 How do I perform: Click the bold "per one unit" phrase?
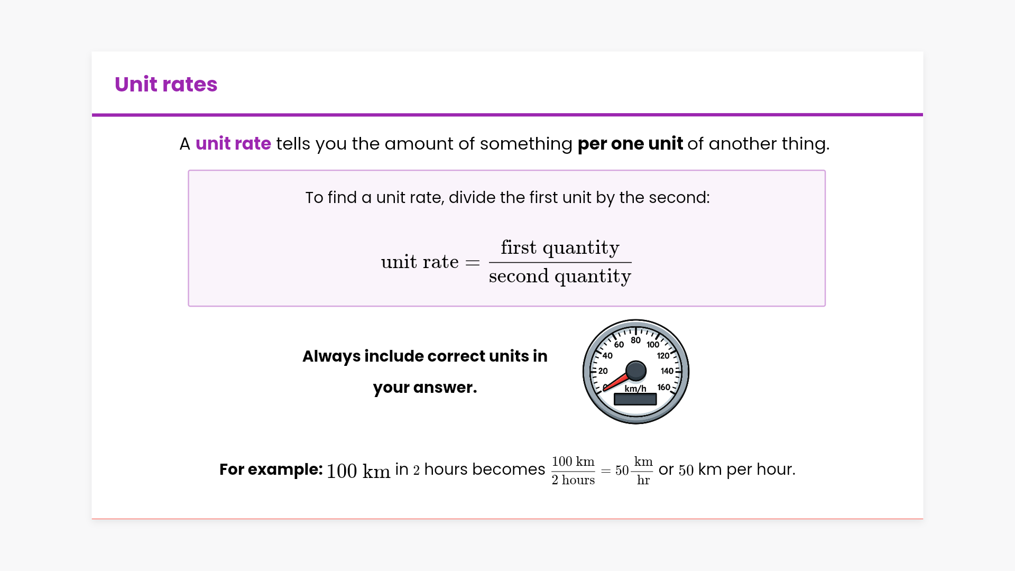(x=630, y=144)
